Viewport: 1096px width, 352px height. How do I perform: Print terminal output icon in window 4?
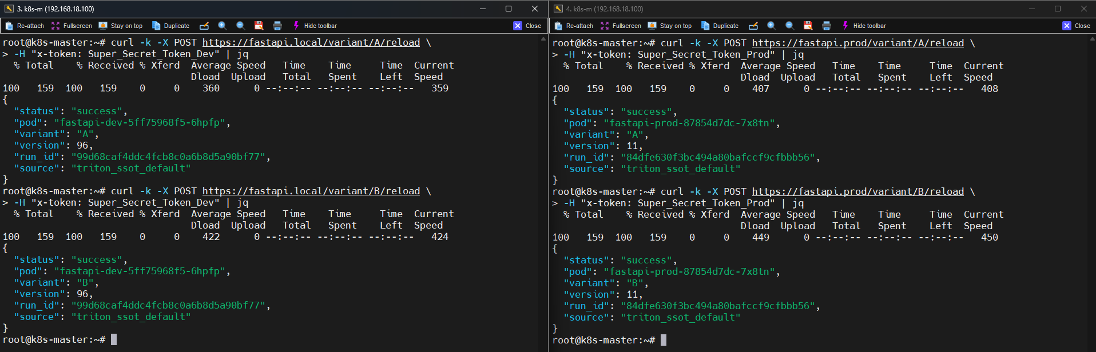[x=827, y=26]
